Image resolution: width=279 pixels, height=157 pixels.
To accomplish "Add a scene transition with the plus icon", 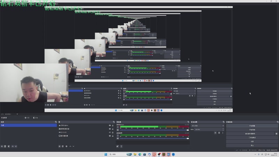I will [x=215, y=133].
